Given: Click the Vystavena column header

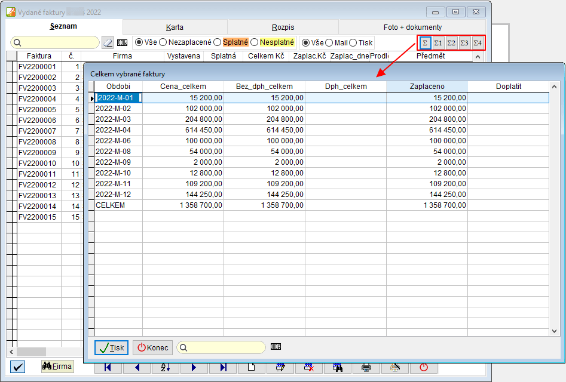Looking at the screenshot, I should [183, 56].
